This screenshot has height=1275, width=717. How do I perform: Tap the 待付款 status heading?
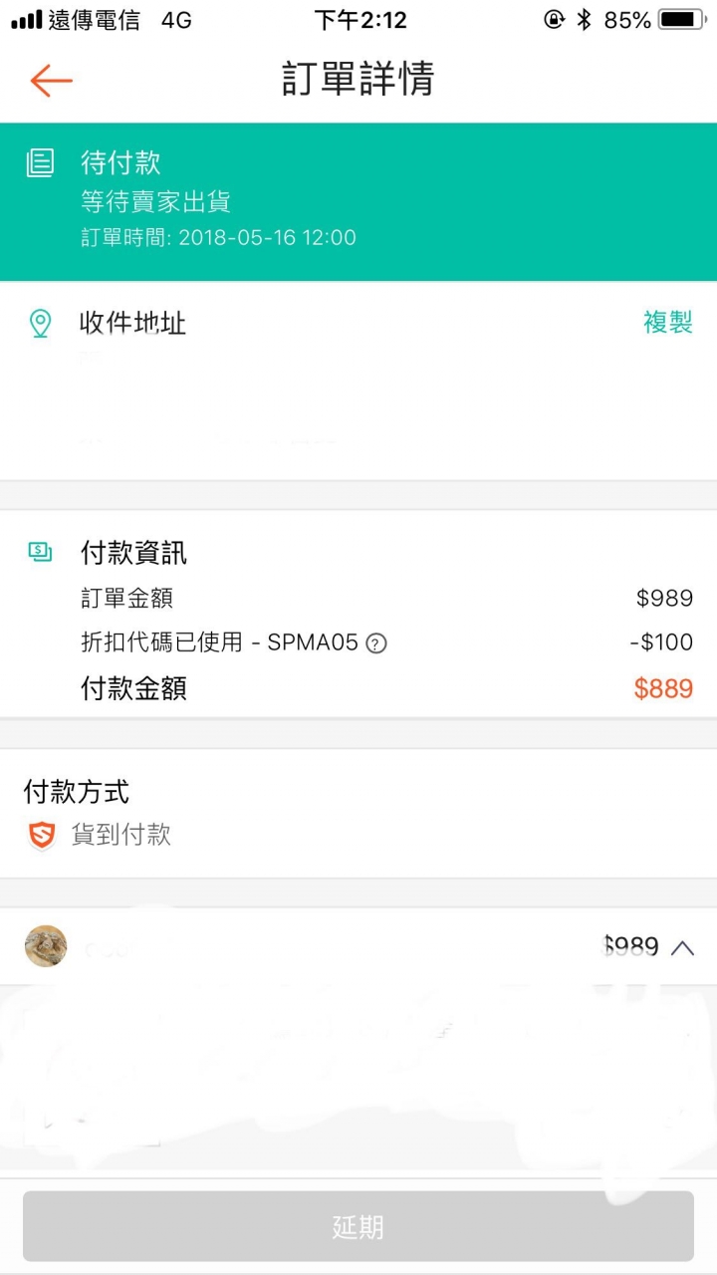120,162
